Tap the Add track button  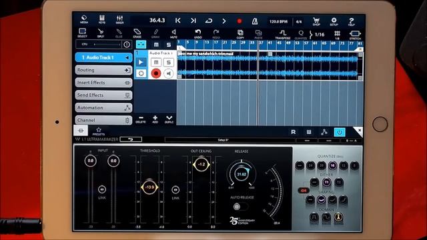click(155, 119)
